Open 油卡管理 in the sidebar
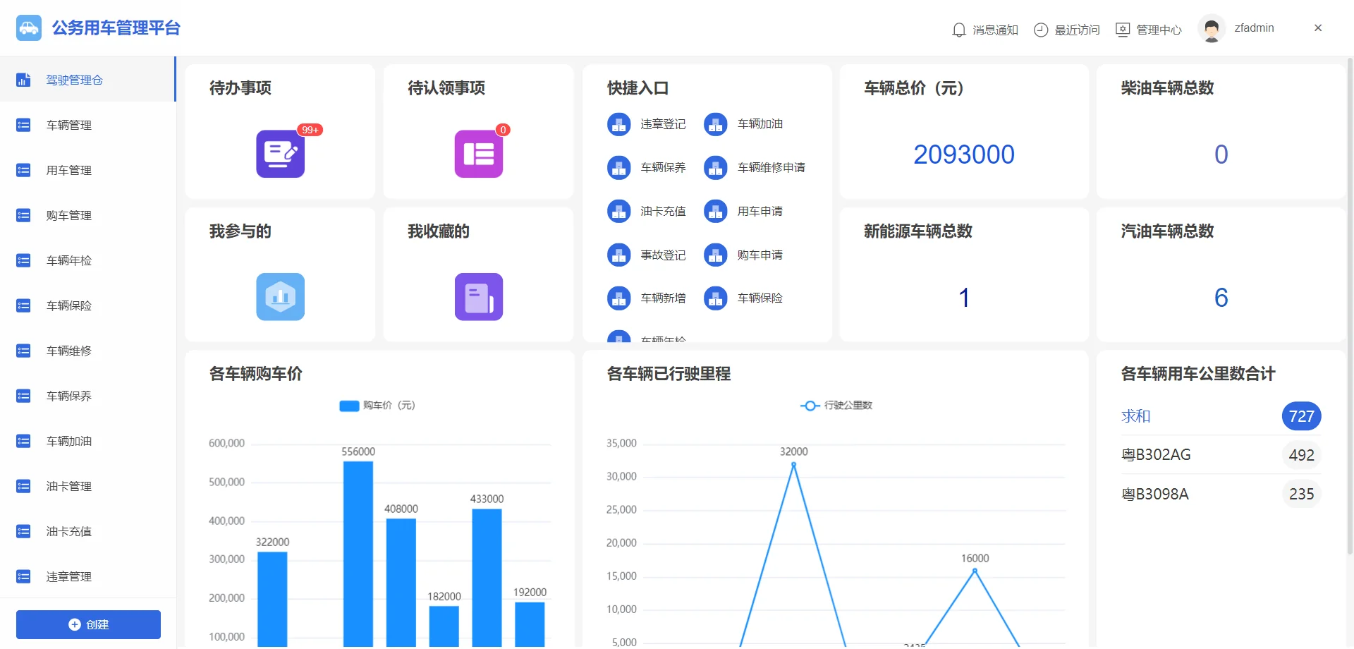 (87, 486)
